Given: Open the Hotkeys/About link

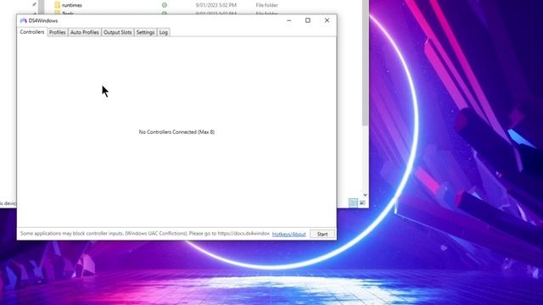Looking at the screenshot, I should (288, 234).
